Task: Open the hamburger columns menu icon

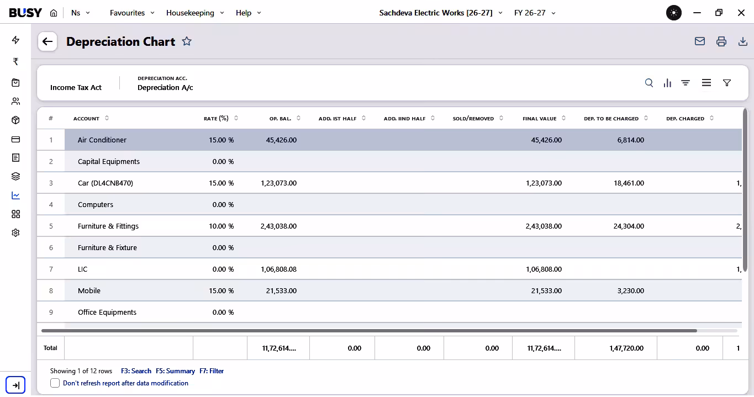Action: (x=706, y=83)
